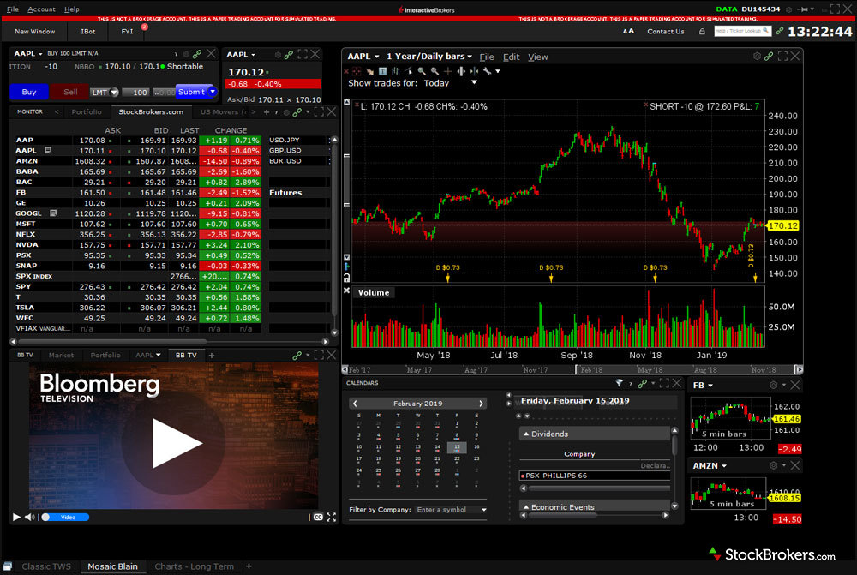Choose the candlestick bar type icon in chart toolbar
Screen dimensions: 857x575
point(396,71)
